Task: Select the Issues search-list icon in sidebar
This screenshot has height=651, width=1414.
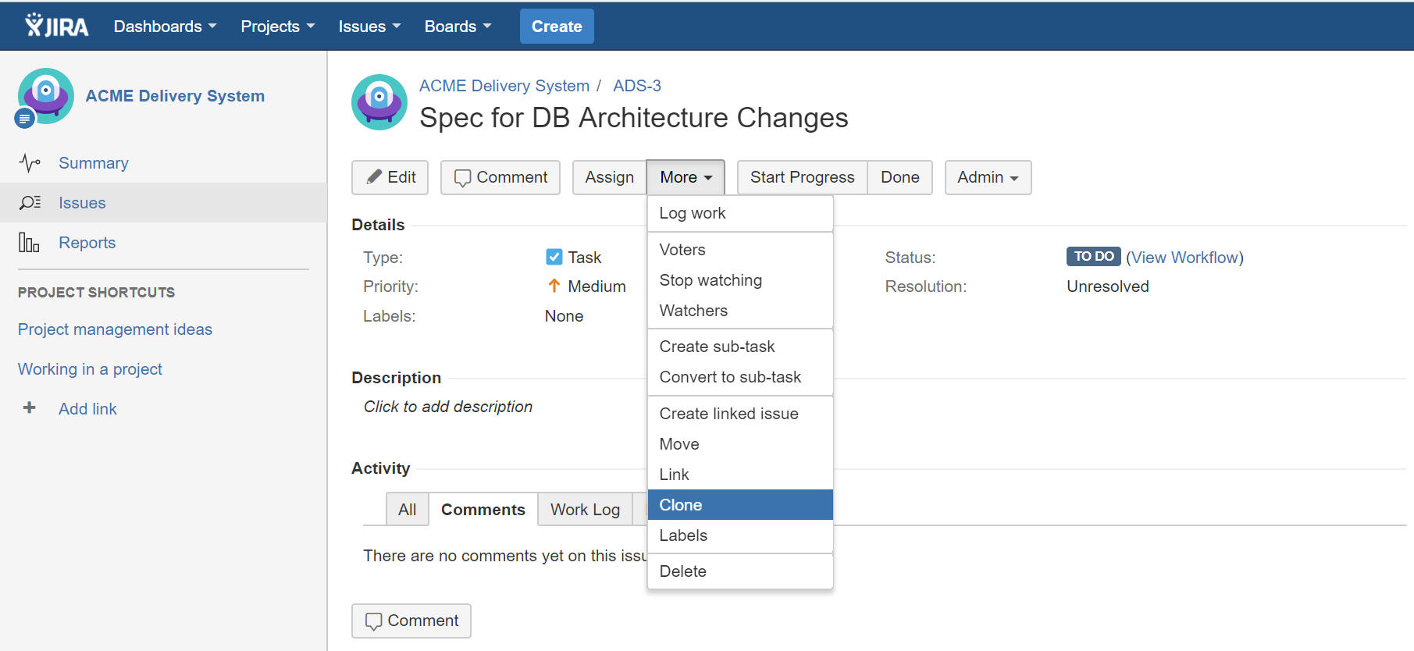Action: click(x=30, y=203)
